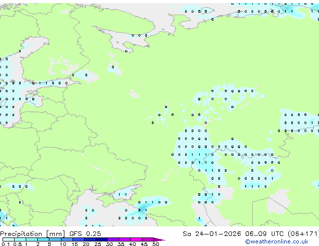Pick the 35–40 mm purple legend swatch
Image resolution: width=319 pixels, height=246 pixels.
pos(124,239)
